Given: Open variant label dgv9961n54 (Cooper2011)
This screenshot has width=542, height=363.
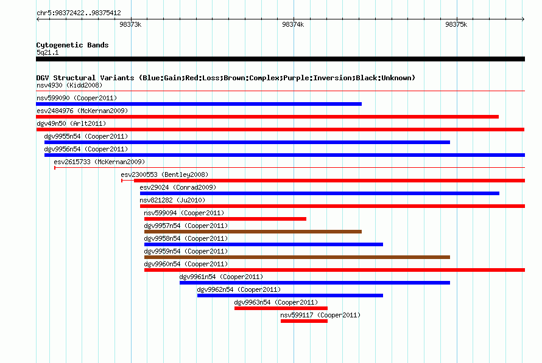Looking at the screenshot, I should (x=221, y=277).
